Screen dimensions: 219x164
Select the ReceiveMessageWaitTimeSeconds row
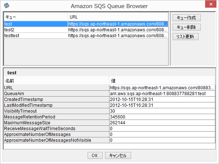pyautogui.click(x=56, y=129)
